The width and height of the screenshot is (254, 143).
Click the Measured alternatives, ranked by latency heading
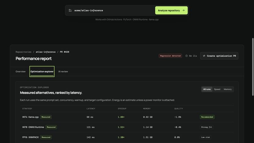pos(51,93)
